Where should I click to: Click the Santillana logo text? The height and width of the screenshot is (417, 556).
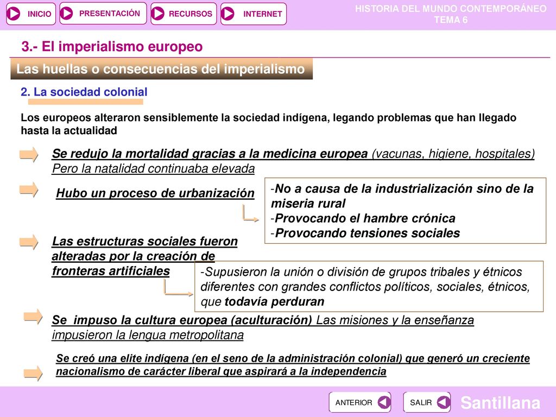[x=500, y=403]
